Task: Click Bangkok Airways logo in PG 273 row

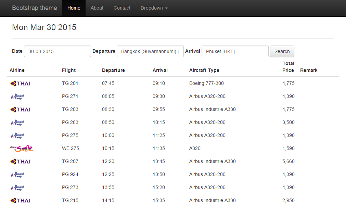Action: [x=17, y=188]
